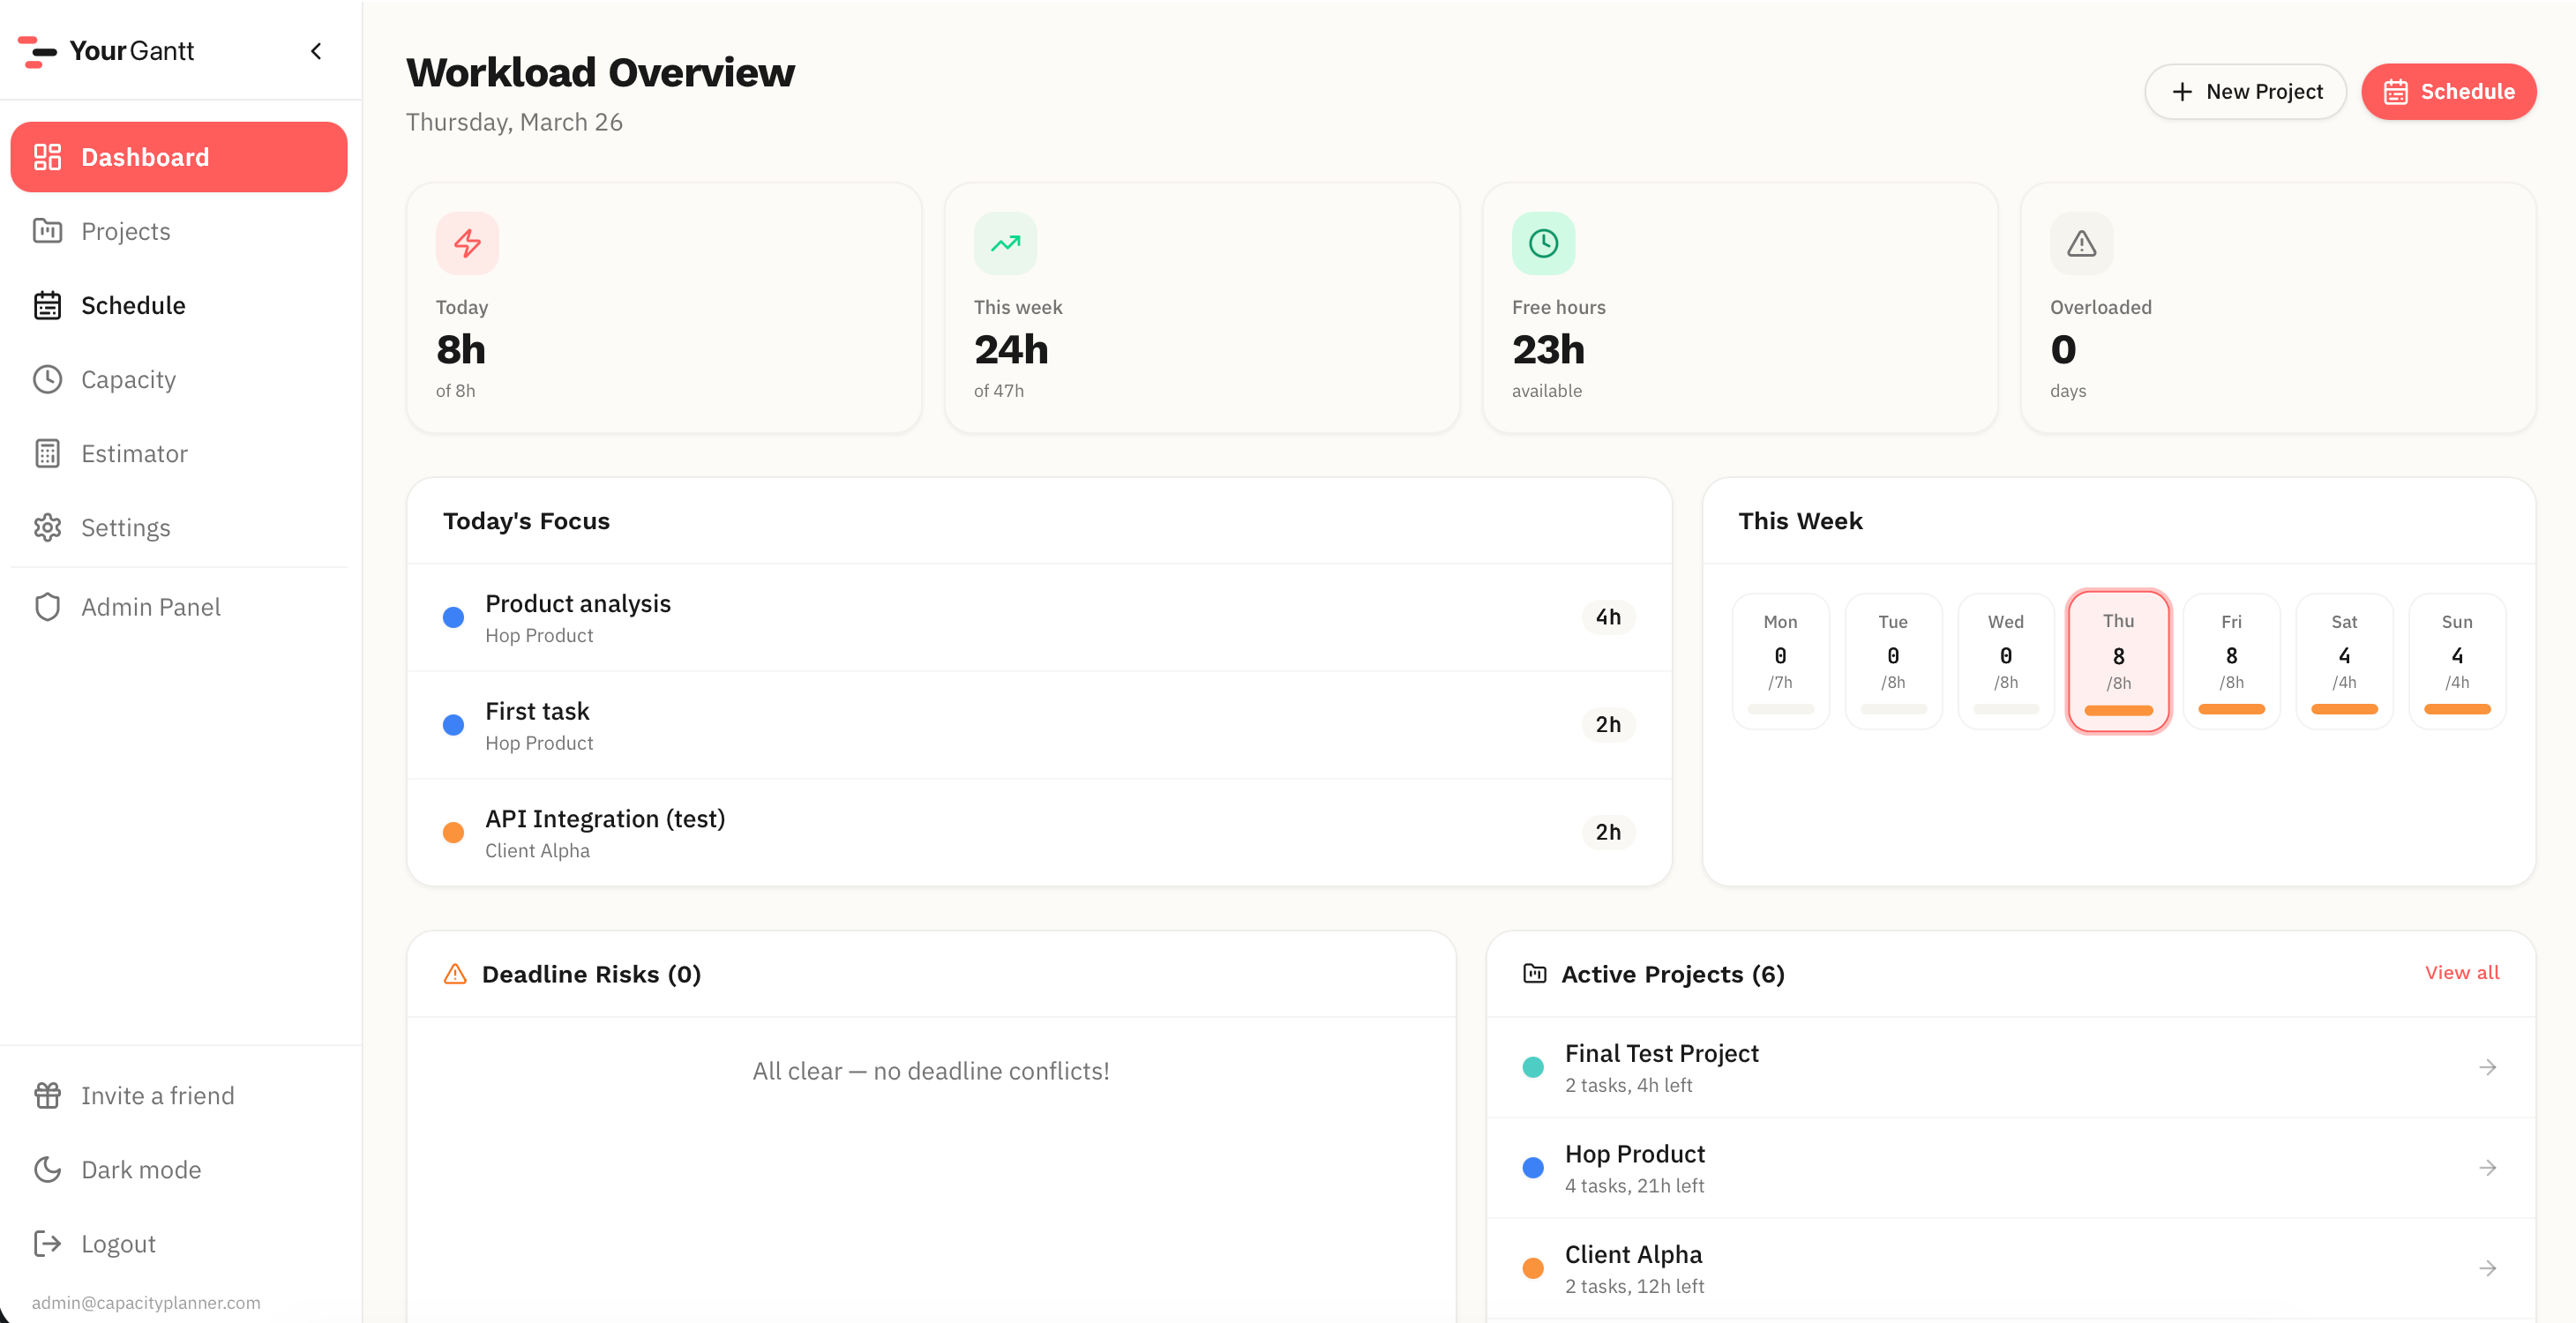2576x1323 pixels.
Task: Click arrow on Final Test Project row
Action: (x=2488, y=1067)
